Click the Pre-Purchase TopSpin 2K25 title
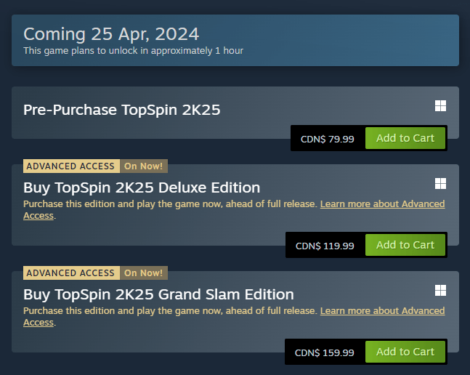470x375 pixels. point(121,110)
